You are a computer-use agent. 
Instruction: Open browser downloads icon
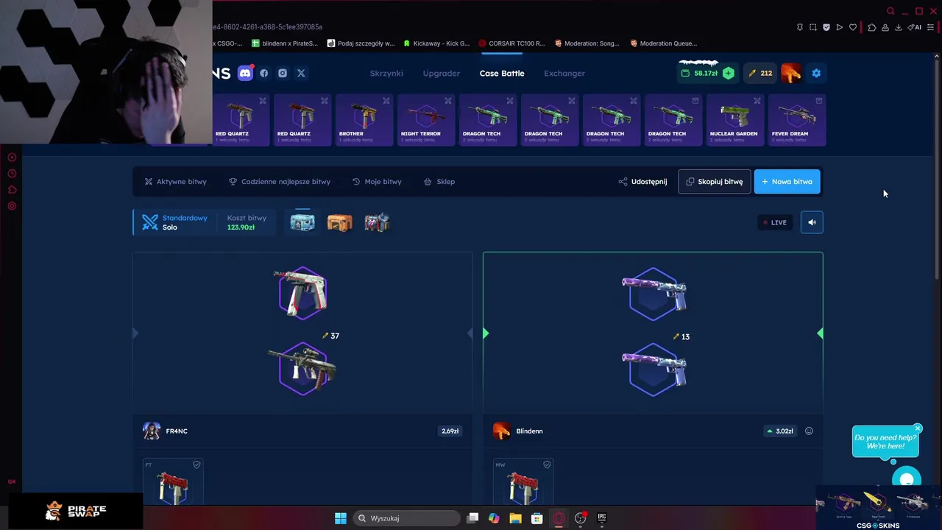pos(899,27)
